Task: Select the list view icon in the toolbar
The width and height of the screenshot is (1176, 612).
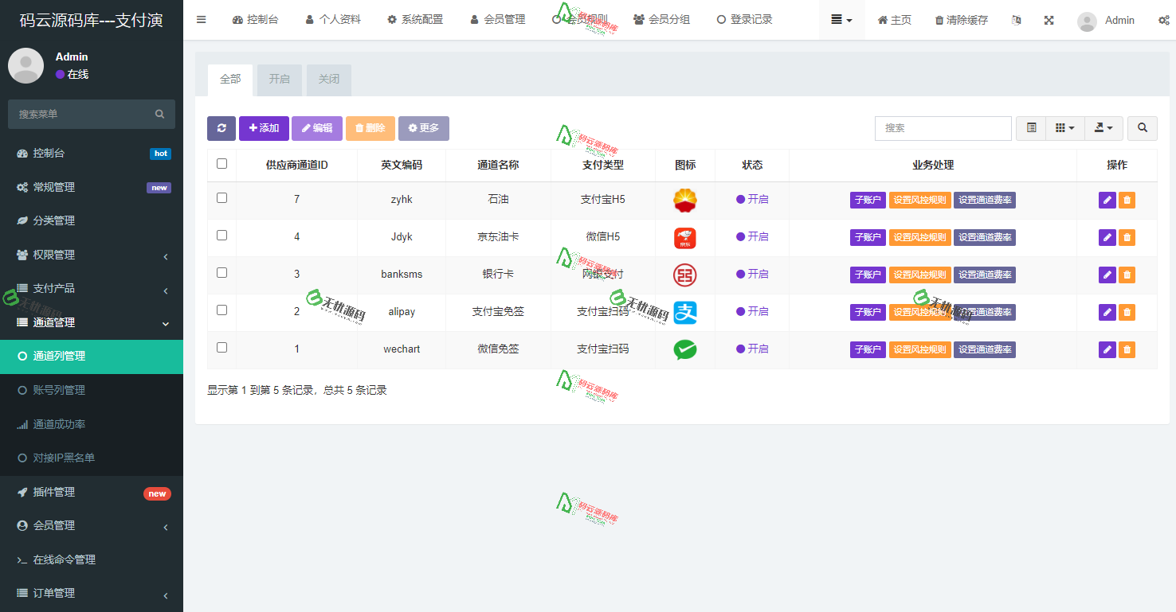Action: [x=1030, y=128]
